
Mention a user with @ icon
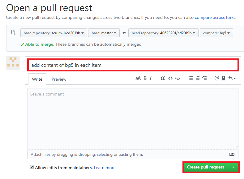pos(216,78)
